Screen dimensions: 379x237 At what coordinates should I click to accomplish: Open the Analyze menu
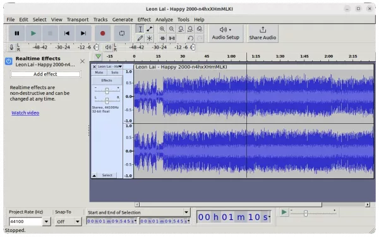pyautogui.click(x=164, y=20)
